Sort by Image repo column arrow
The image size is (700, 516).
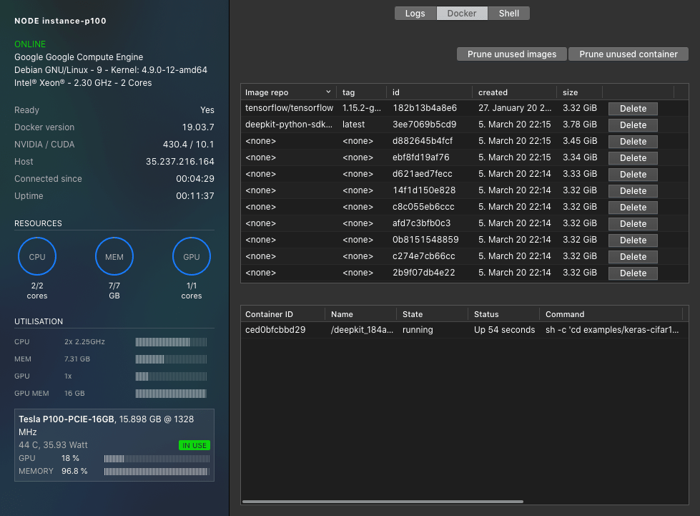click(328, 92)
